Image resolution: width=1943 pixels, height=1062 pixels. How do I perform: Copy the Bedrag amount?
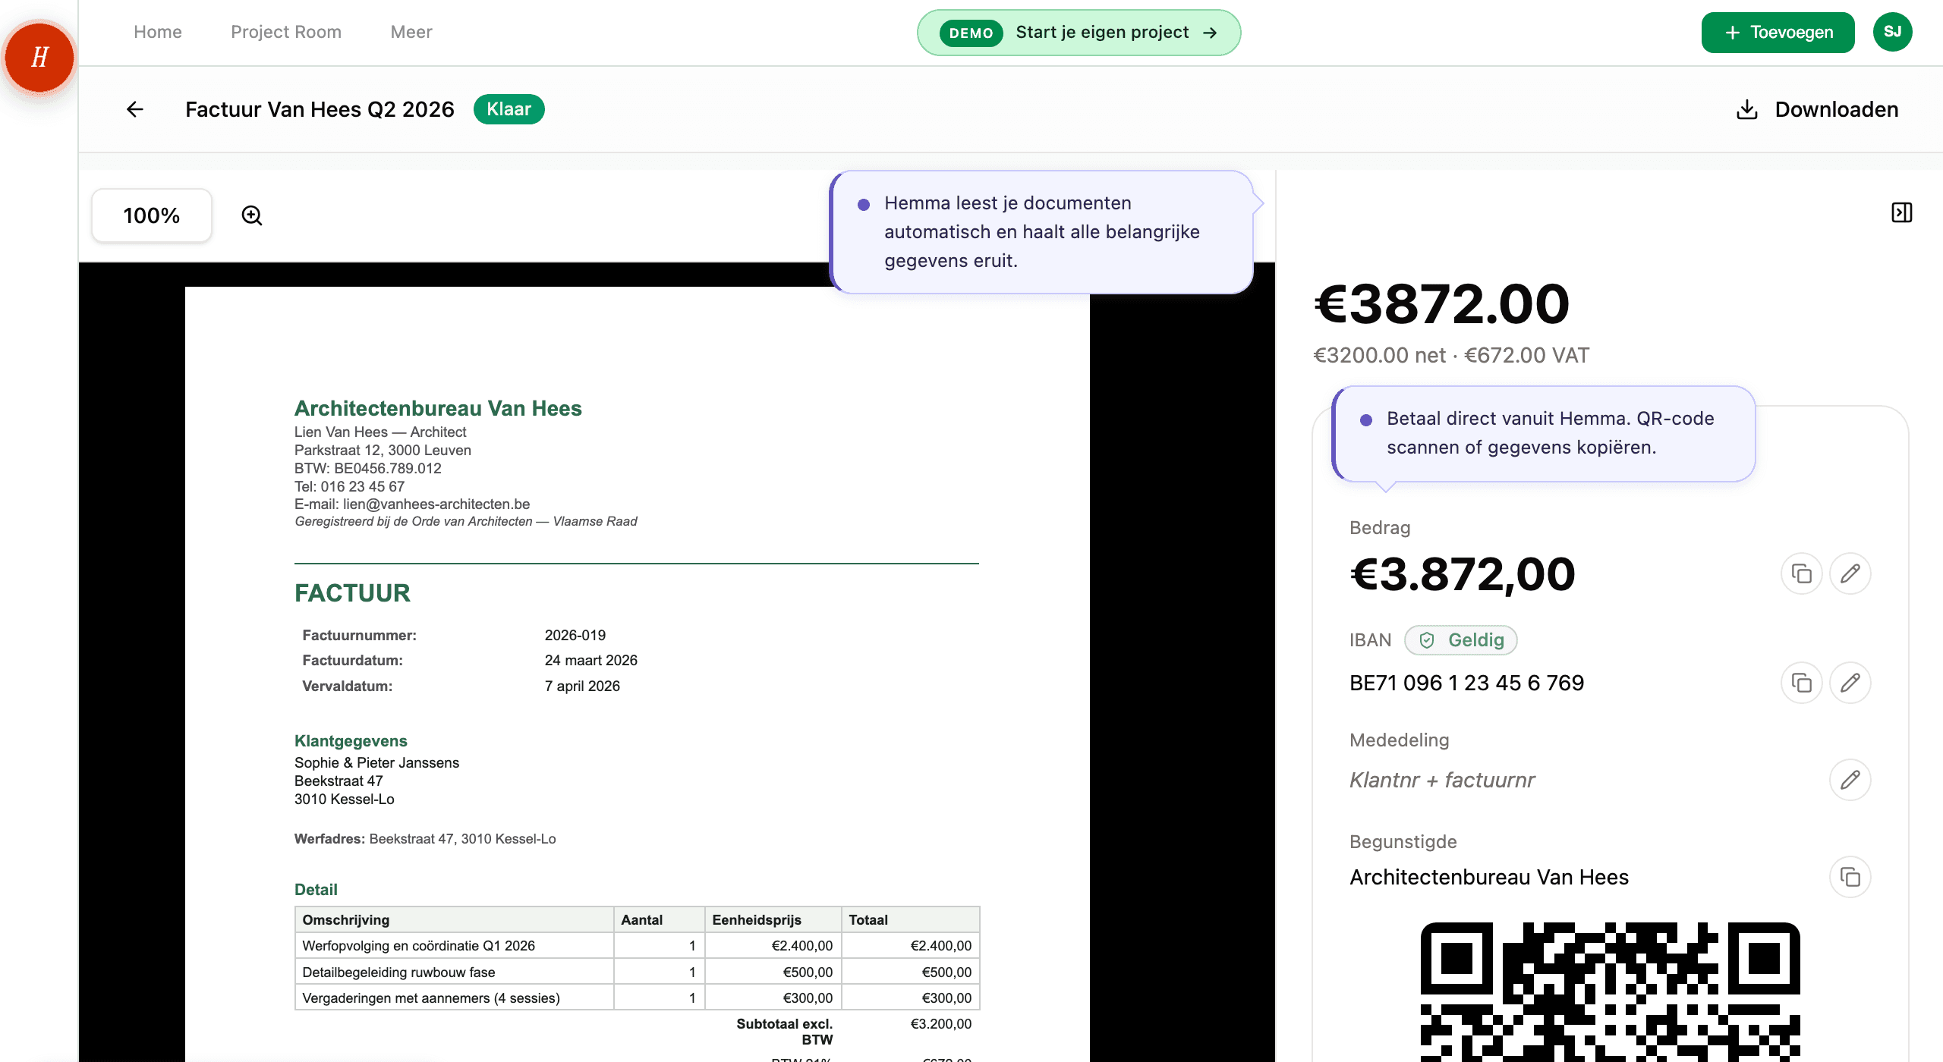[1801, 573]
